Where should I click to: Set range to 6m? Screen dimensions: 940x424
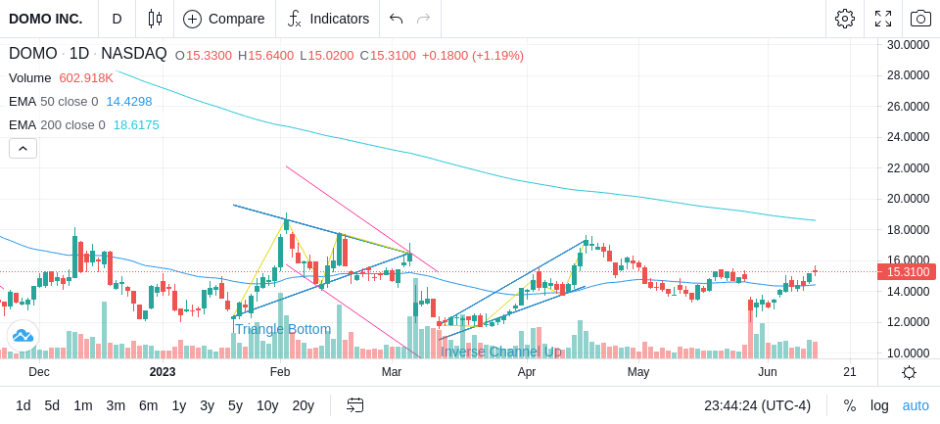coord(148,406)
